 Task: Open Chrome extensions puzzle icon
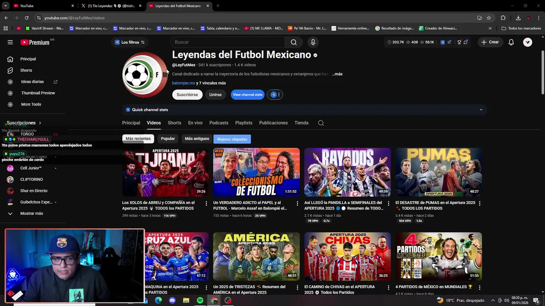pyautogui.click(x=503, y=18)
